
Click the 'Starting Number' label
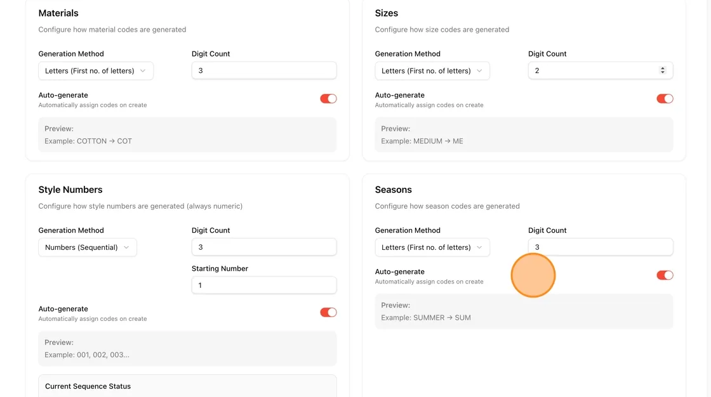(x=220, y=268)
